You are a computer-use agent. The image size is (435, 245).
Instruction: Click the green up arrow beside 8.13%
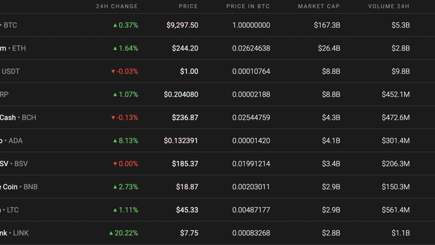(115, 141)
